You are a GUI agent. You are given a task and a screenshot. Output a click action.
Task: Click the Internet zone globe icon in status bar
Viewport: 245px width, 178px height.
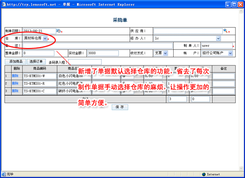(204, 174)
